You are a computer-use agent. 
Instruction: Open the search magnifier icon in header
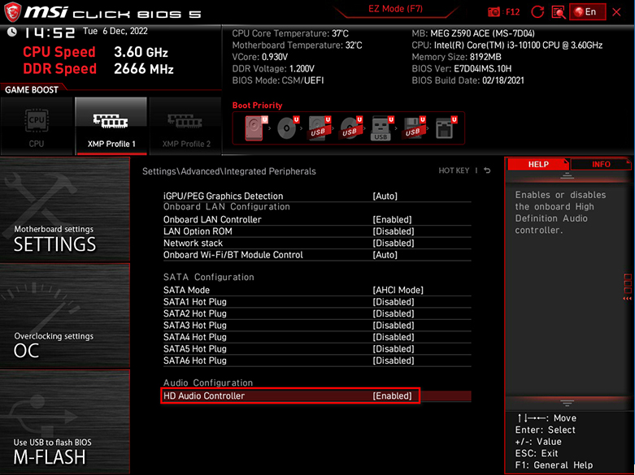point(559,11)
